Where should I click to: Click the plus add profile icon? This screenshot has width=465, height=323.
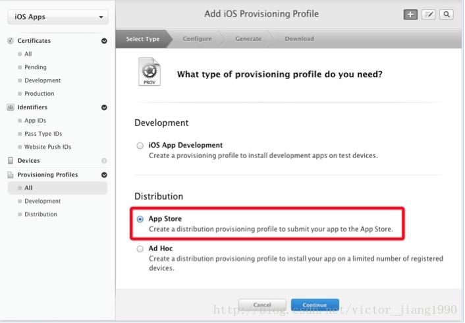tap(410, 15)
